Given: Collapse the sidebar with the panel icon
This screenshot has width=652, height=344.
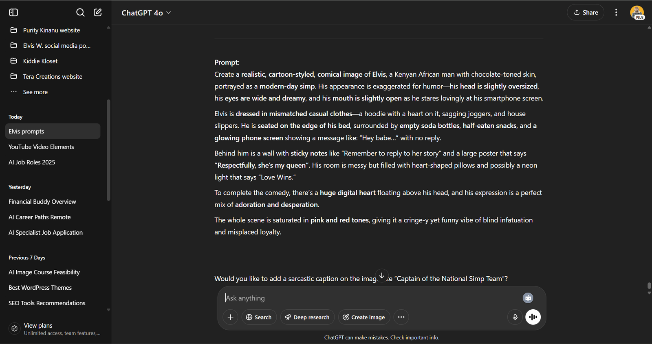Looking at the screenshot, I should 13,12.
